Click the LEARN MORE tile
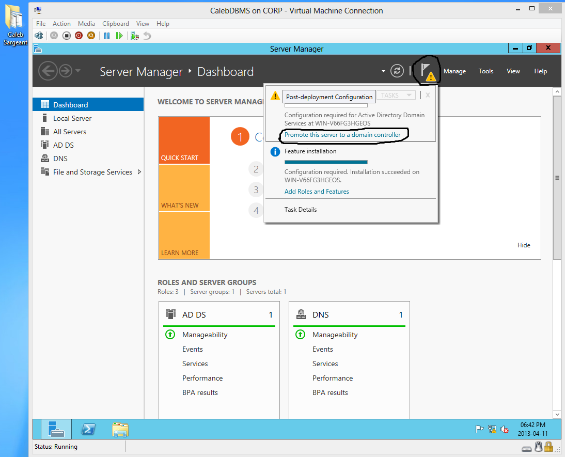The height and width of the screenshot is (457, 565). click(x=184, y=235)
